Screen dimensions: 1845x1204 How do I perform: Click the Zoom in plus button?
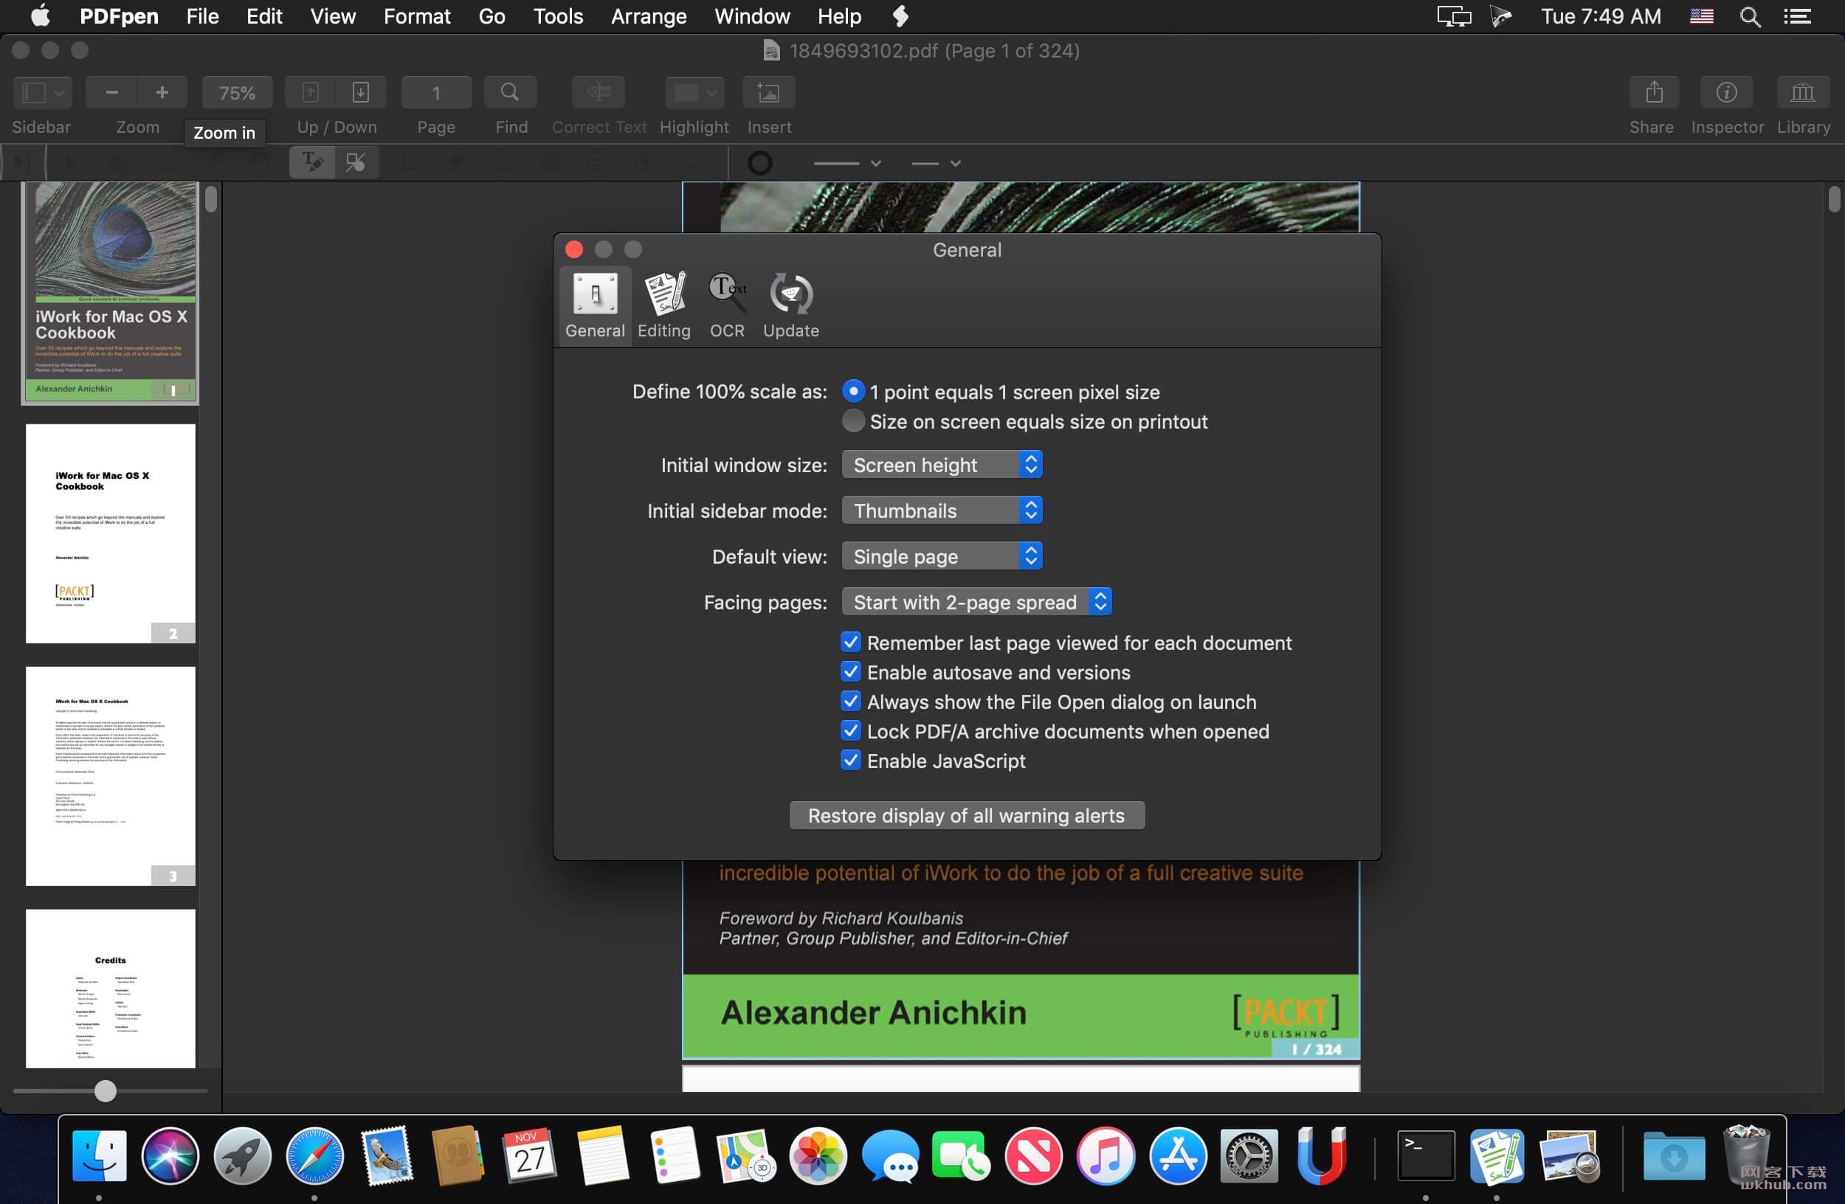162,93
